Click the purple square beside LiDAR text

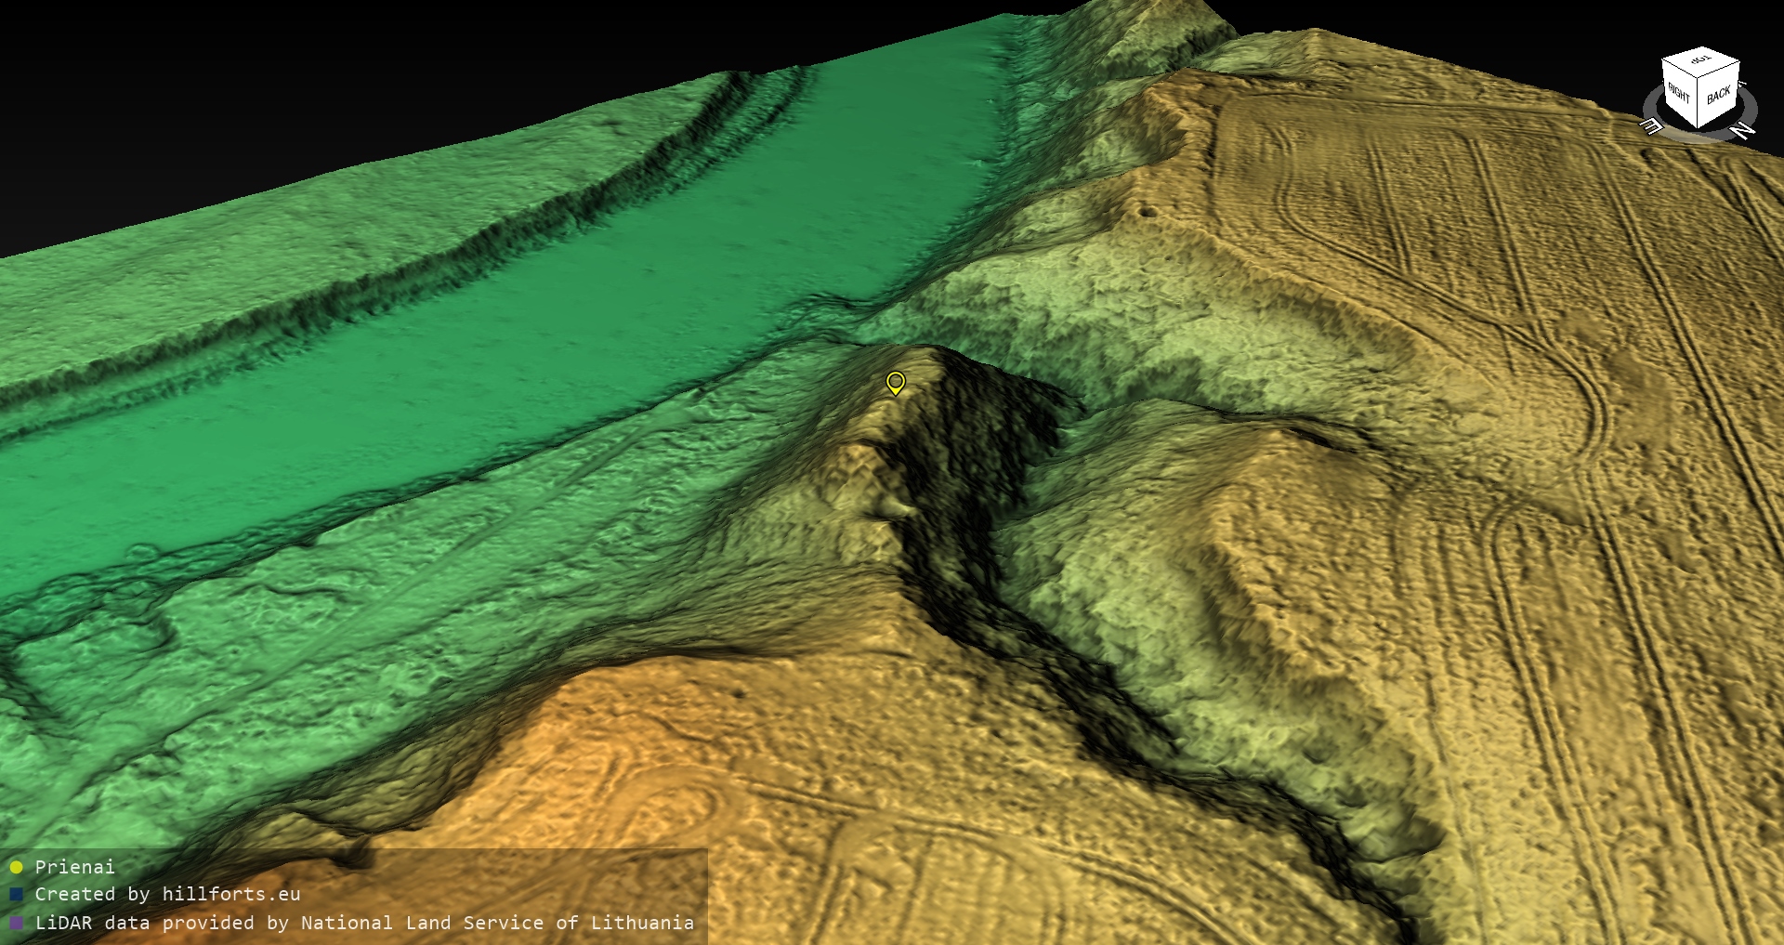(x=16, y=923)
